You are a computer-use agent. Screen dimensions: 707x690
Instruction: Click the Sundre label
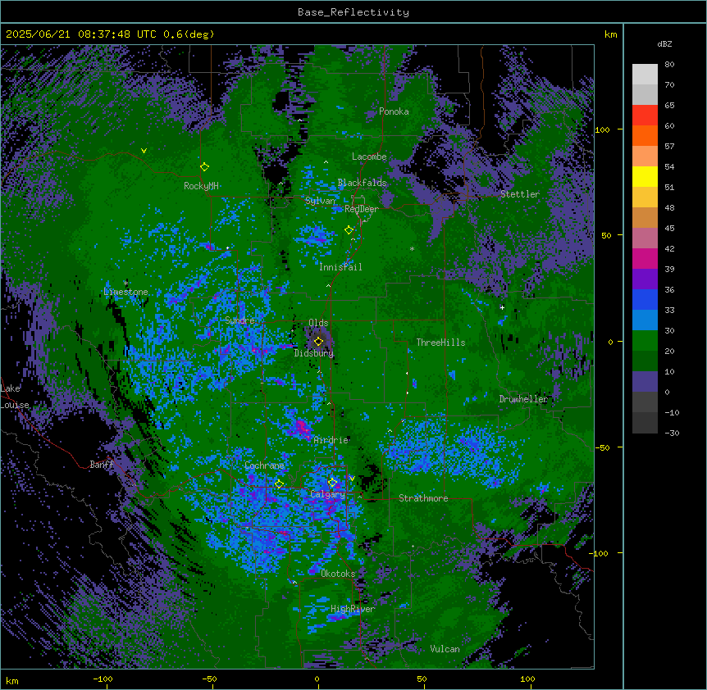(x=239, y=320)
